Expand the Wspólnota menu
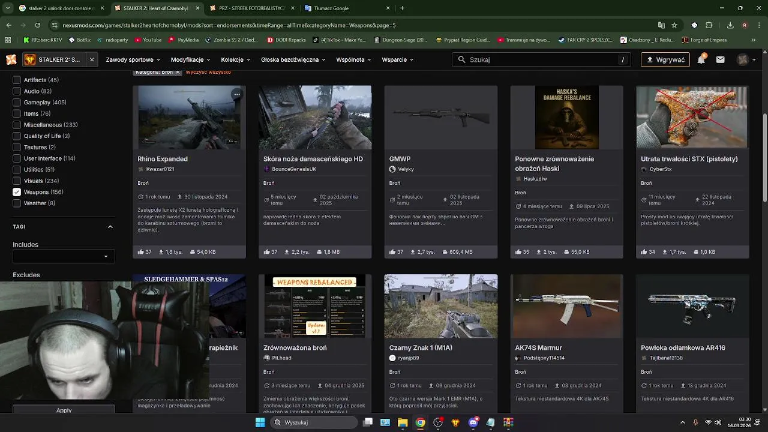Image resolution: width=768 pixels, height=432 pixels. coord(354,59)
